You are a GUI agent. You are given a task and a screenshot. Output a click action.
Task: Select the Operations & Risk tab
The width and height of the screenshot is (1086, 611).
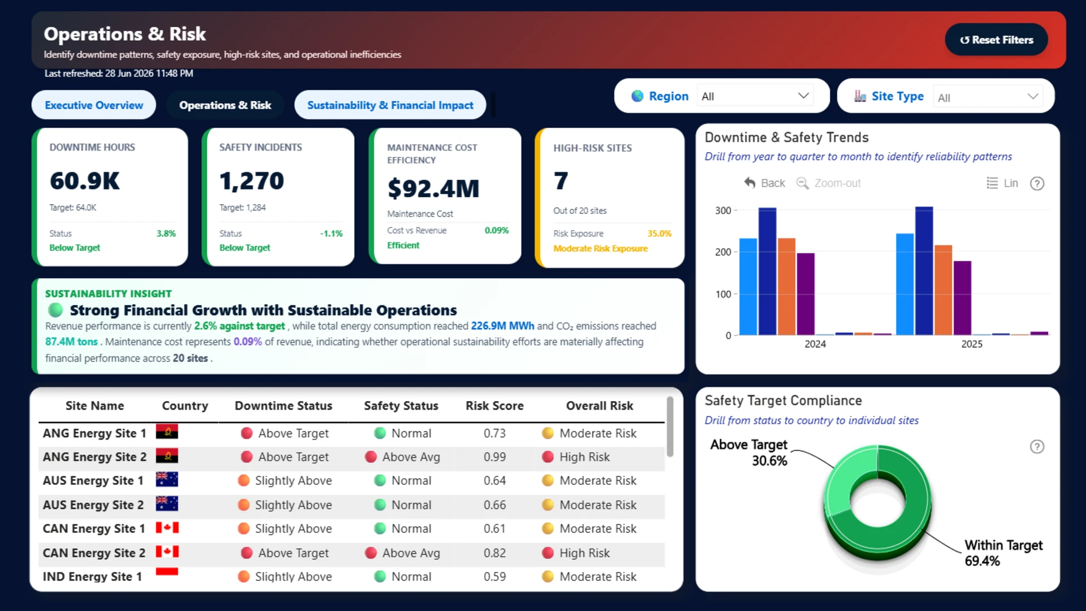coord(225,105)
